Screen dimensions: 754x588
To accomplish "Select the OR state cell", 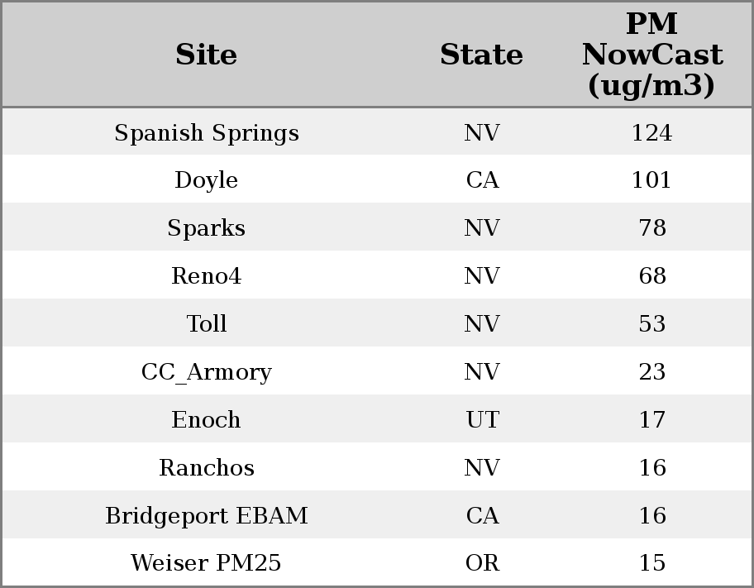I will coord(482,563).
